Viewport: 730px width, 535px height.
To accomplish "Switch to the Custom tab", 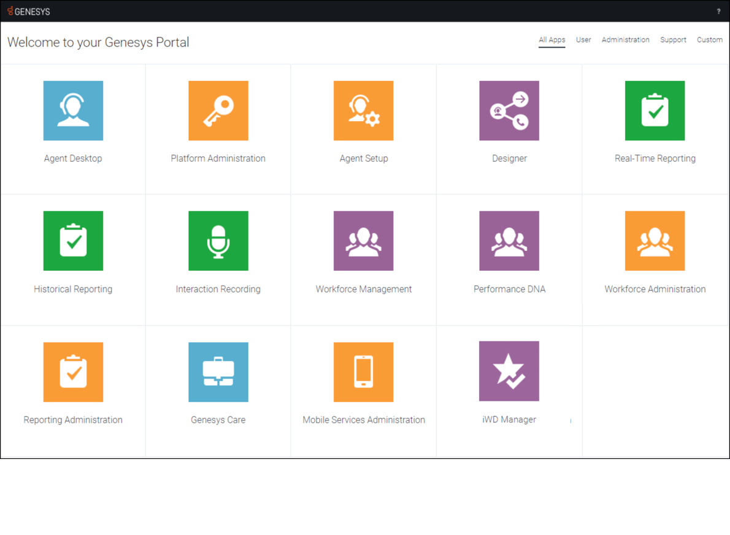I will [x=709, y=40].
